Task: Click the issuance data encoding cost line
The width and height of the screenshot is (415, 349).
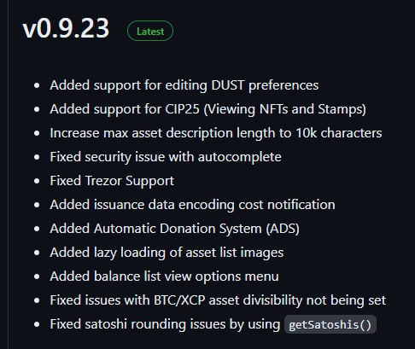Action: 192,205
